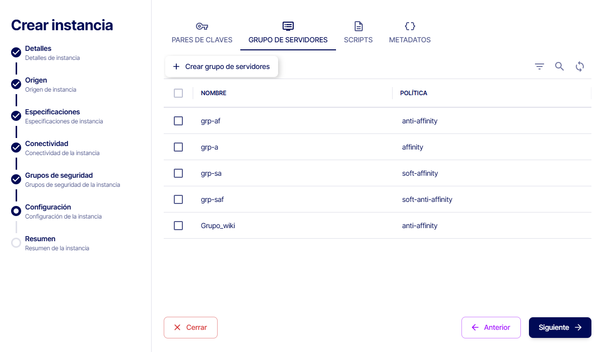
Task: Jump to the Origen step
Action: point(36,81)
